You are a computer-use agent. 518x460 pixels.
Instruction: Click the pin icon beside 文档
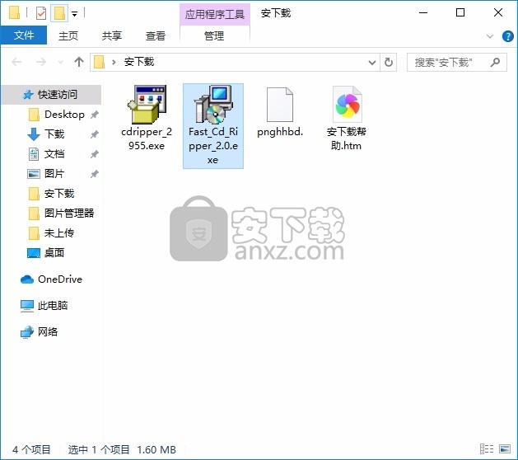coord(95,154)
